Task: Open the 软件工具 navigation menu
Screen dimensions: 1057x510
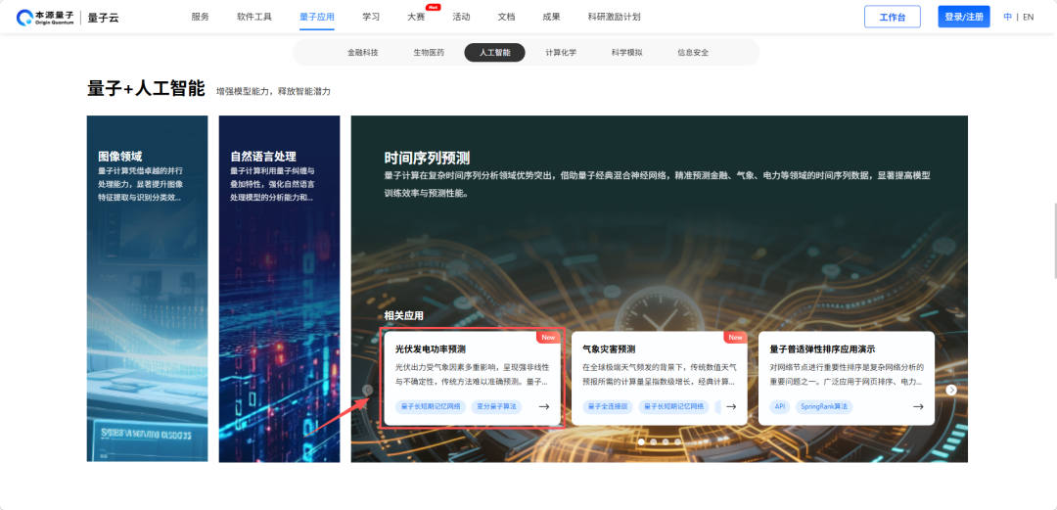Action: point(254,17)
